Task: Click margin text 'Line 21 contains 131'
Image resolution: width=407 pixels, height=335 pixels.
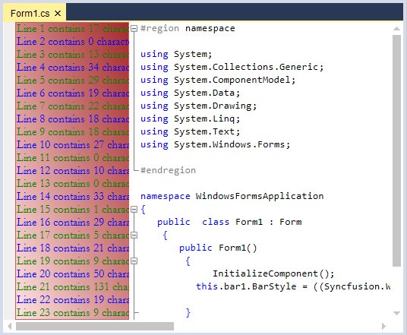Action: 63,286
